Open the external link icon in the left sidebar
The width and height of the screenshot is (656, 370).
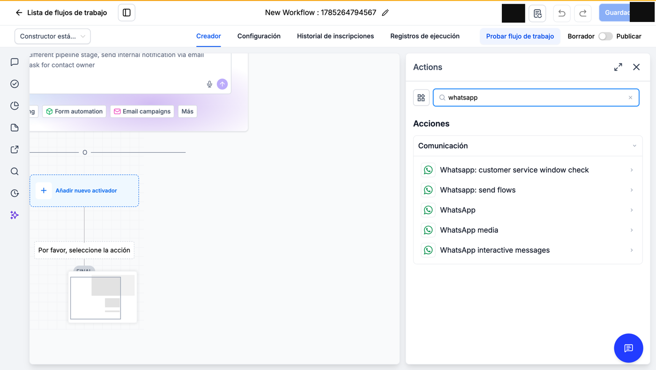pos(15,149)
